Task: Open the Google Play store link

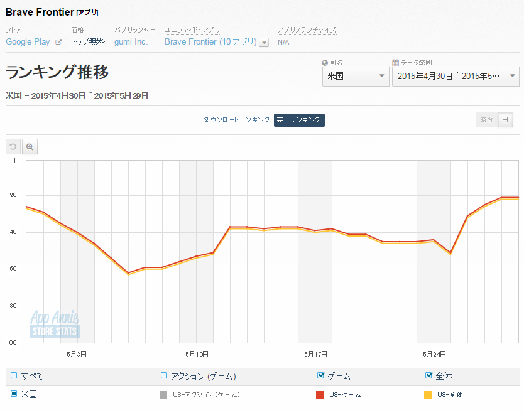Action: [x=28, y=41]
